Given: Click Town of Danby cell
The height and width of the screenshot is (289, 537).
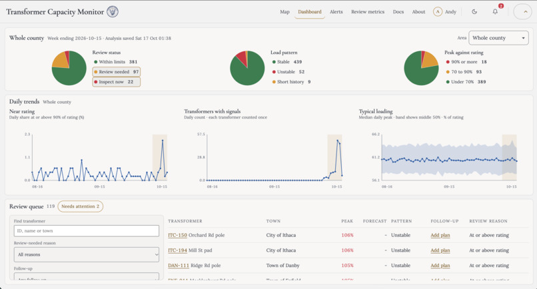Looking at the screenshot, I should pyautogui.click(x=282, y=266).
